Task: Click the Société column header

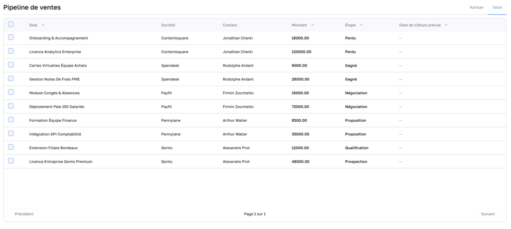Action: click(168, 25)
